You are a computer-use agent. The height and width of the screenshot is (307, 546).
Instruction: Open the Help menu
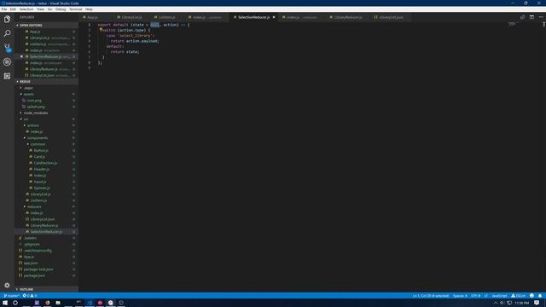click(89, 9)
